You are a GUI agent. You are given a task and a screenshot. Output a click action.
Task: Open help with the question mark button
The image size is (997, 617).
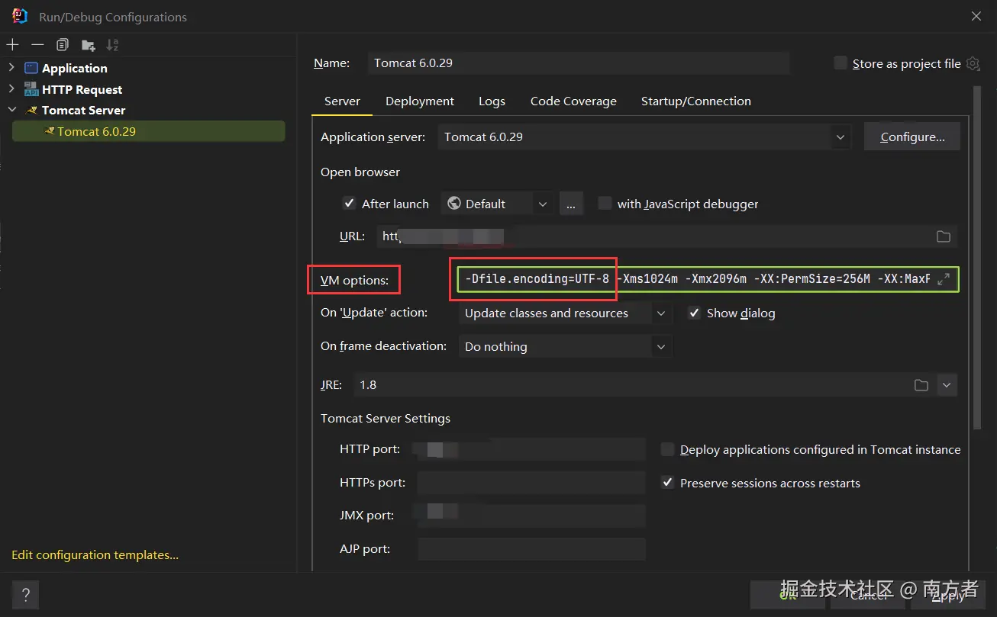25,595
